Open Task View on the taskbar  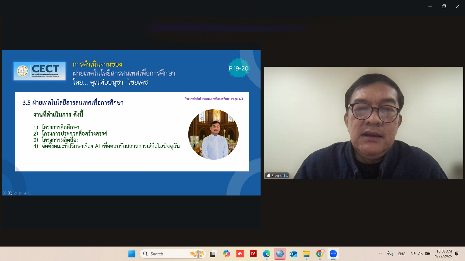click(x=213, y=254)
